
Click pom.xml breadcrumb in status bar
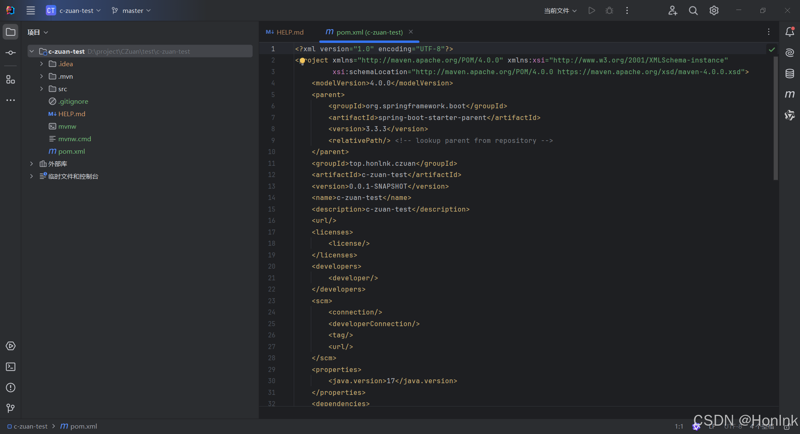point(79,427)
